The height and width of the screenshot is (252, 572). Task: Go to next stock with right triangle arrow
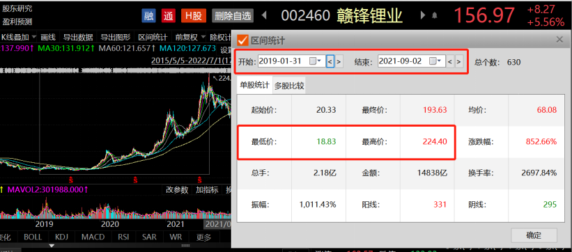[423, 15]
